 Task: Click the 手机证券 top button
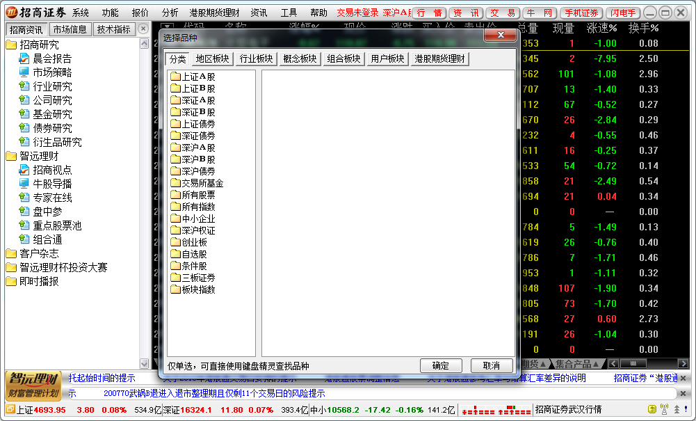tap(581, 13)
